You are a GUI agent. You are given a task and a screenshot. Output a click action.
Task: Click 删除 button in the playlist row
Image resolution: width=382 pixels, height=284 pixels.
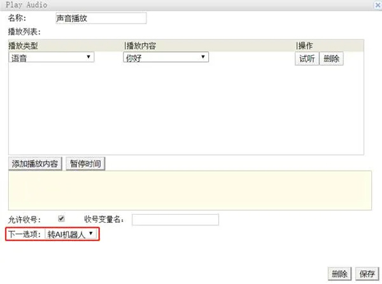(x=331, y=59)
